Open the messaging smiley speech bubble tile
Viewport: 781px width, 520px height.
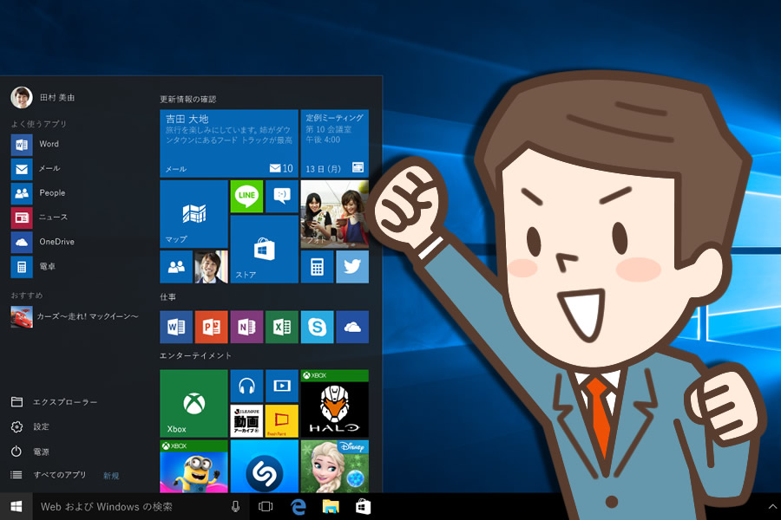(x=282, y=196)
